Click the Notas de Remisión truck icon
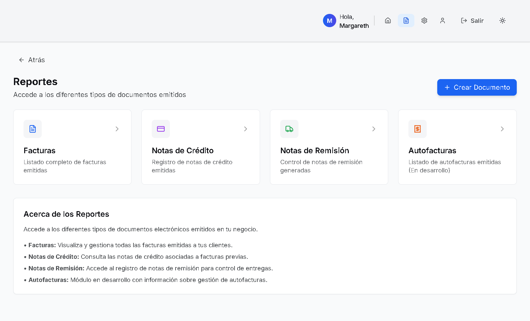 coord(289,129)
